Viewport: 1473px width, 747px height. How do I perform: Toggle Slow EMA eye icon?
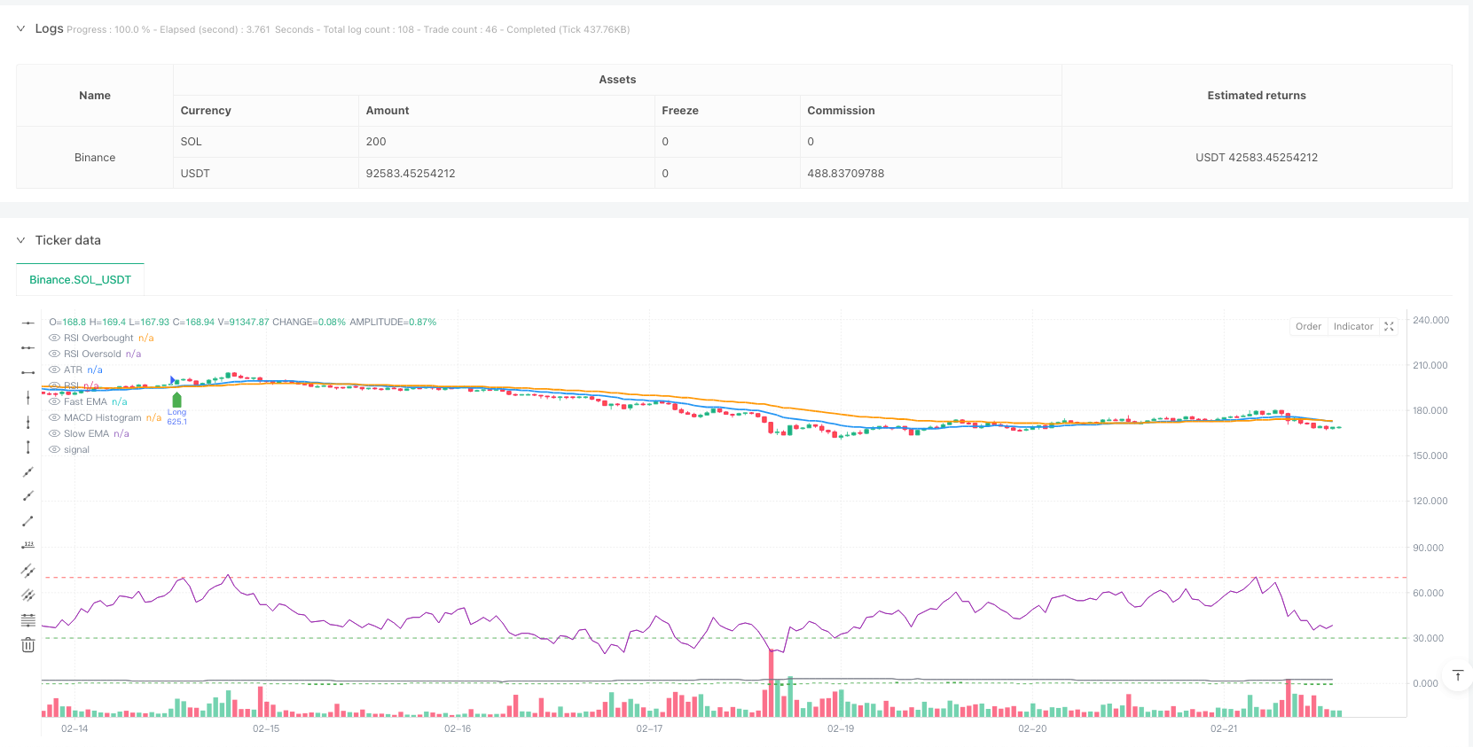point(55,434)
